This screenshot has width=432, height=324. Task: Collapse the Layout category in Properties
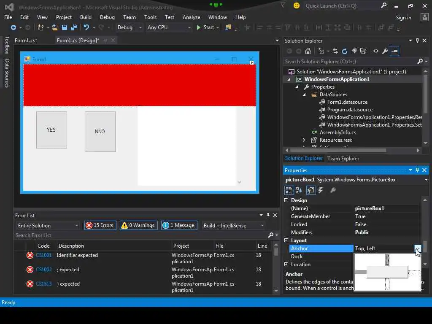286,240
